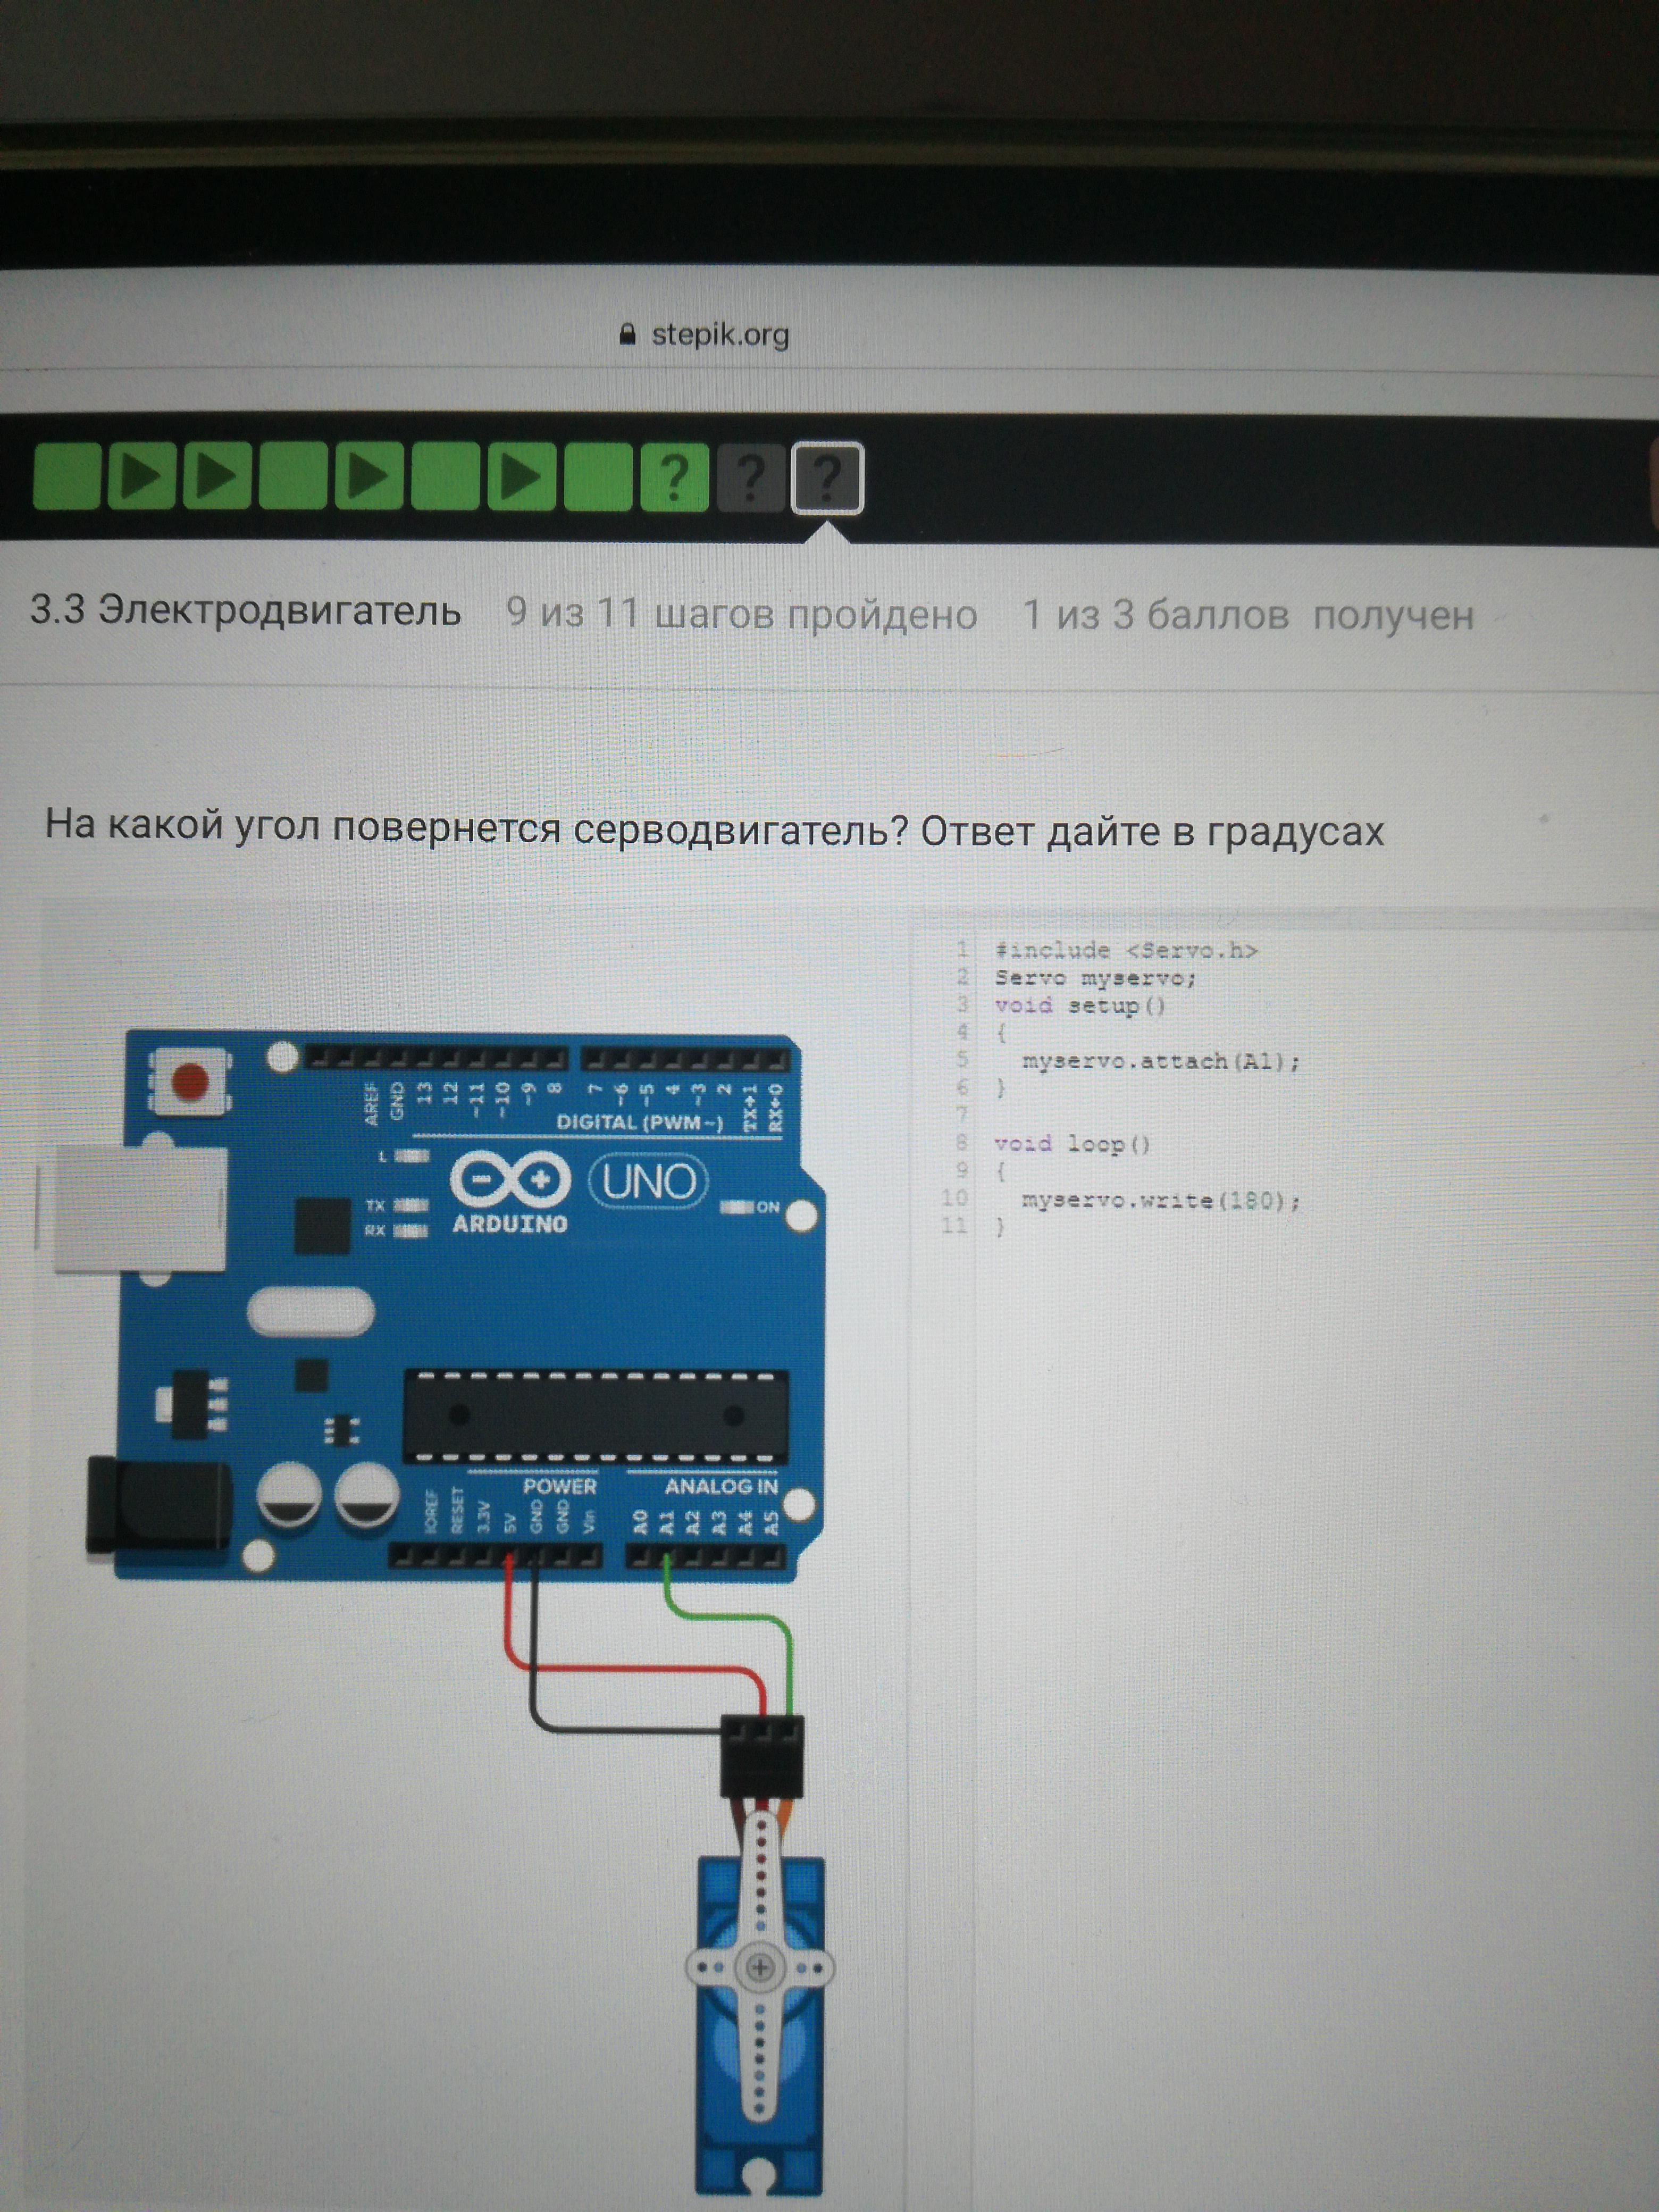Click the question text about серводвигатель
Viewport: 1659px width, 2212px height.
[x=714, y=829]
